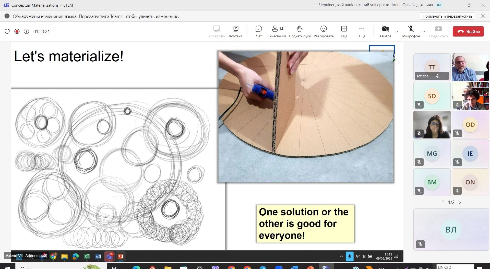The height and width of the screenshot is (269, 490).
Task: Click Apply and restart button
Action: click(447, 16)
